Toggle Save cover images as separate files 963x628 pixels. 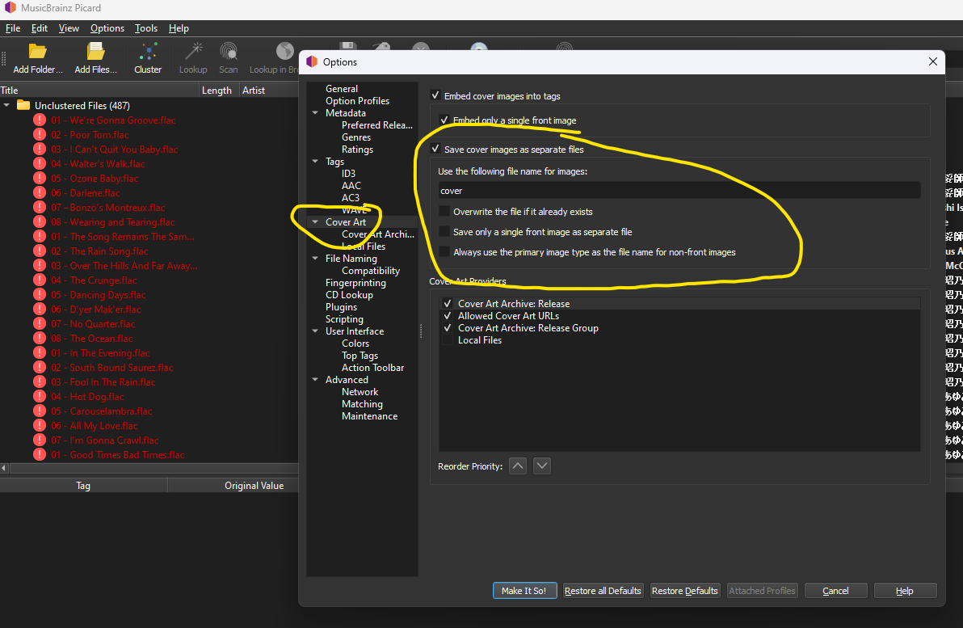436,150
